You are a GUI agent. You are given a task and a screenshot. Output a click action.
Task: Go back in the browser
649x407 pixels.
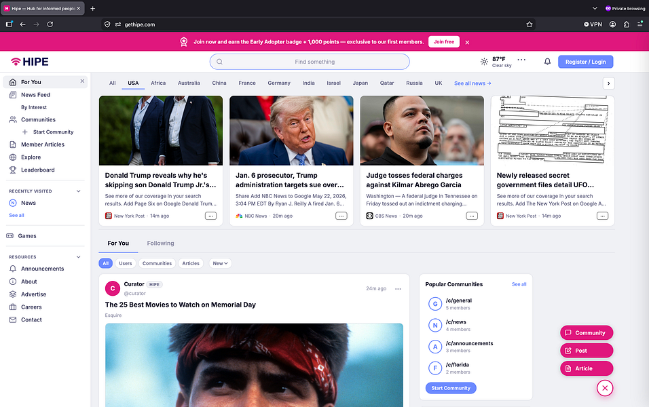click(23, 24)
